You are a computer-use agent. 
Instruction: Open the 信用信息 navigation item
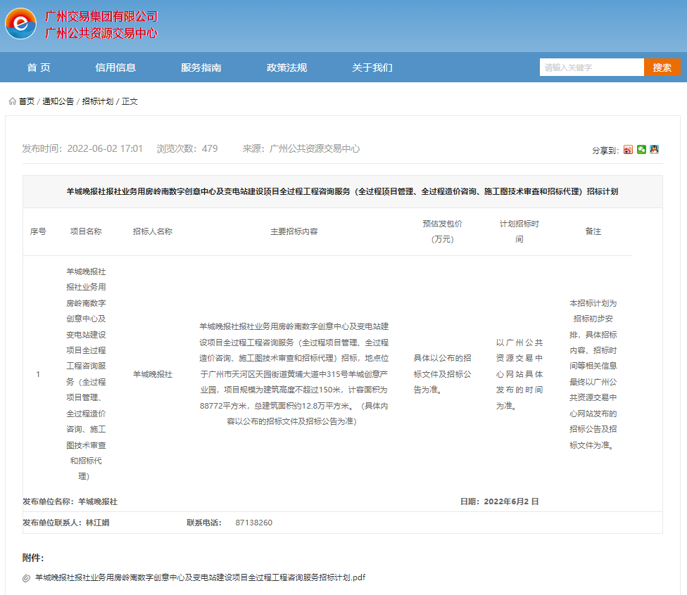pyautogui.click(x=115, y=68)
